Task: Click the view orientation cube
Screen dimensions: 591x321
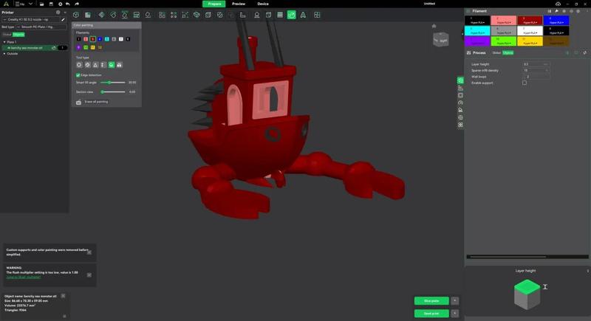Action: point(441,40)
